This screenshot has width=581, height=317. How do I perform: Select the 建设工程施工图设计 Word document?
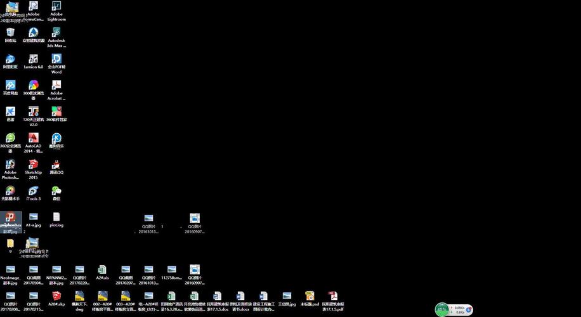tap(264, 301)
